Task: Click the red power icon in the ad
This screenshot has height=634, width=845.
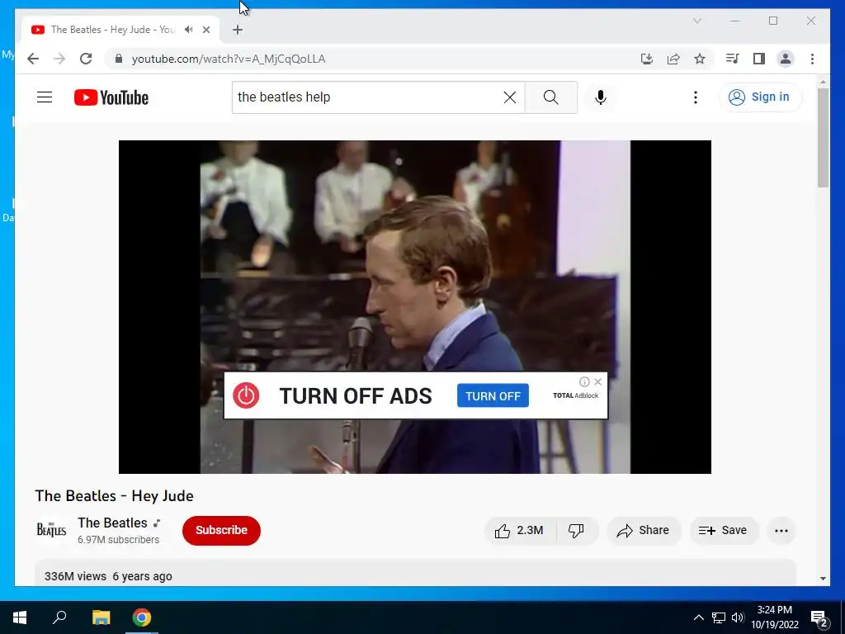Action: tap(246, 395)
